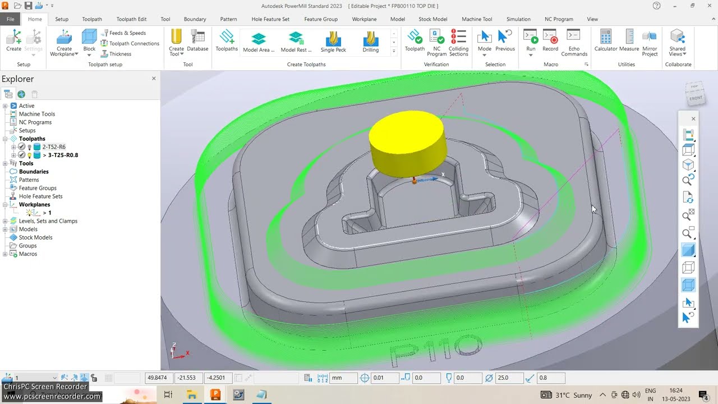Toggle light bulb visibility of 2-T52-R6

(x=29, y=147)
